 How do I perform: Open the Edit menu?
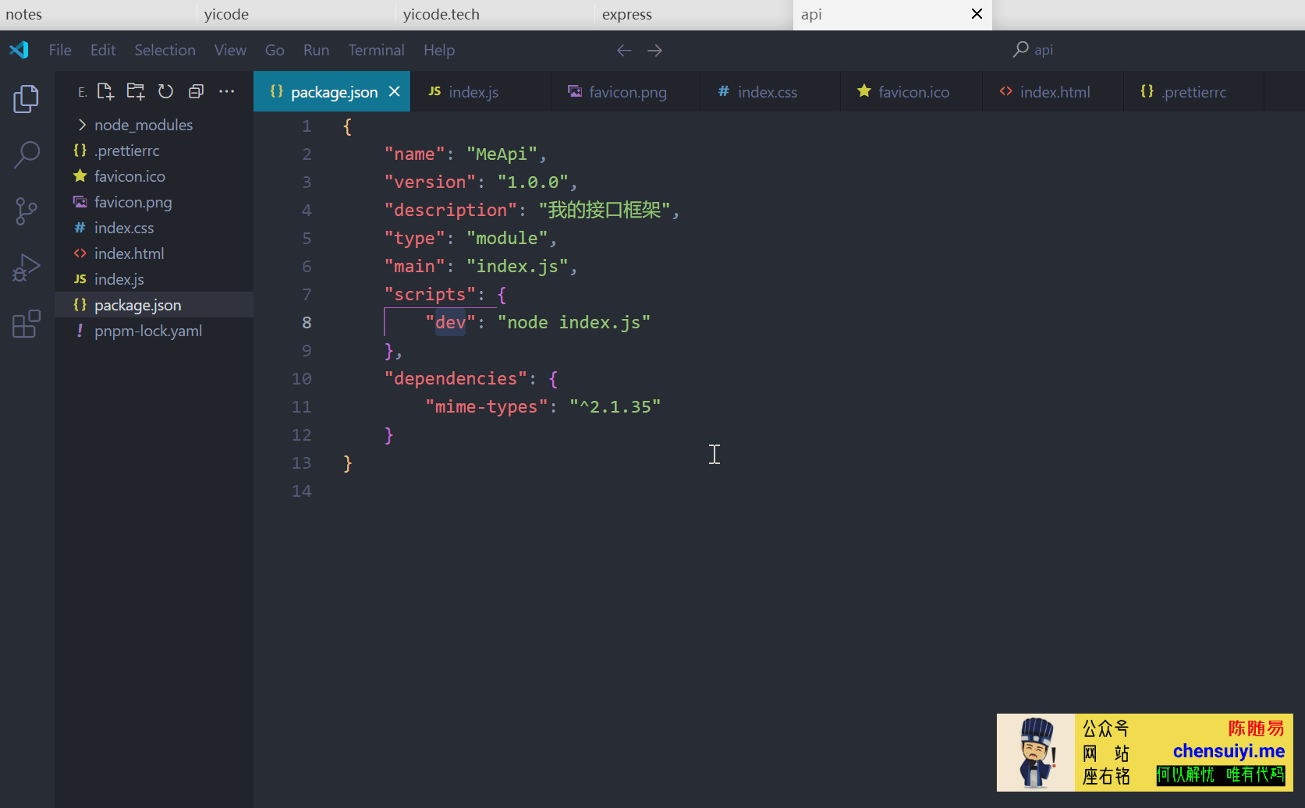click(x=103, y=50)
